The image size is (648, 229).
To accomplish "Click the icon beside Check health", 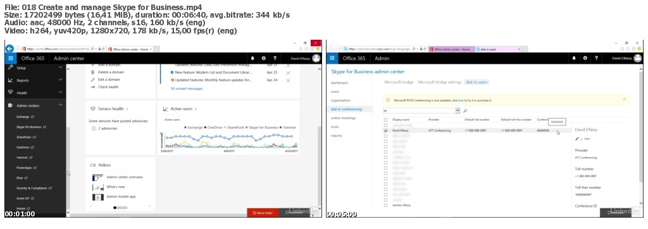I will coord(92,87).
